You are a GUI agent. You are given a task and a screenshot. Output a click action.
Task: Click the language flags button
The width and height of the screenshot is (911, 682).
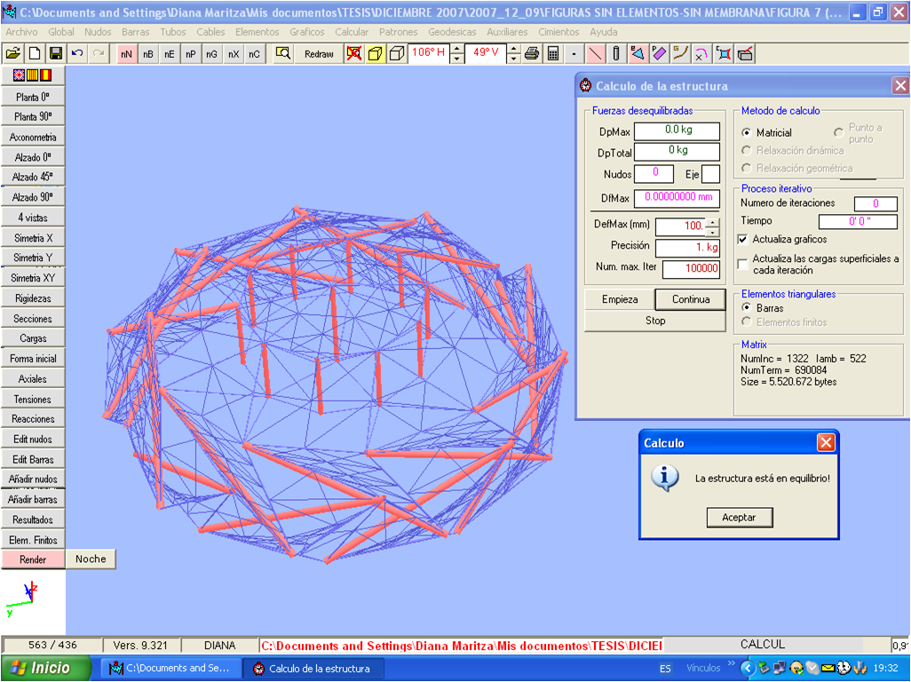point(33,75)
